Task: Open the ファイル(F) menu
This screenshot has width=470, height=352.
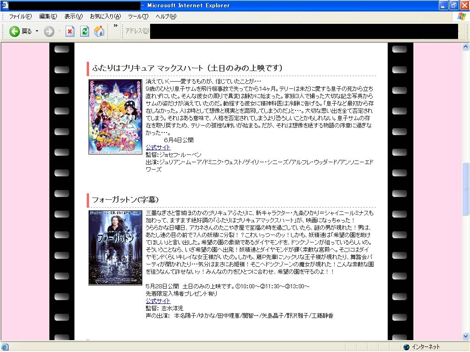Action: [x=20, y=16]
